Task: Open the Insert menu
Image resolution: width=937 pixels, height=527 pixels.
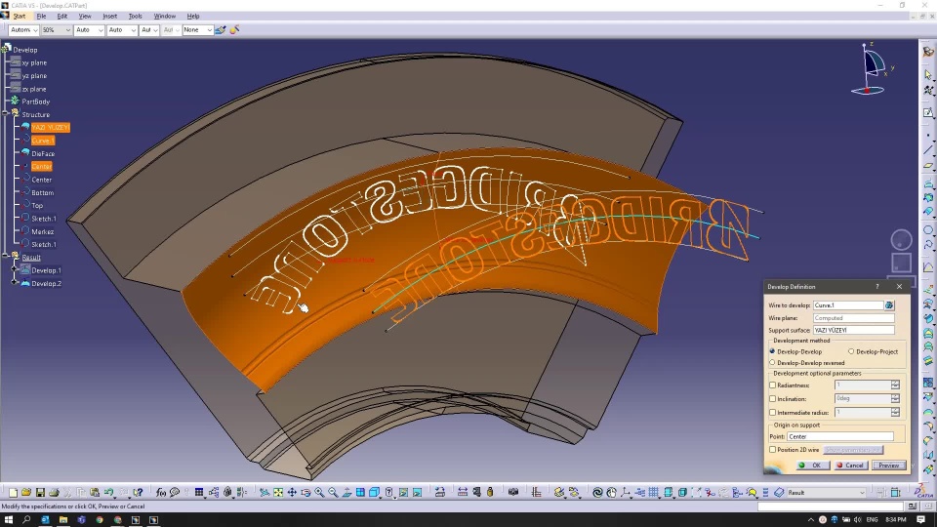Action: click(x=110, y=17)
